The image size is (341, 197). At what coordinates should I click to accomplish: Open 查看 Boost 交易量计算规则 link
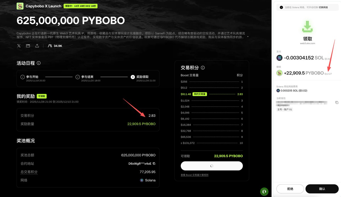pyautogui.click(x=194, y=175)
